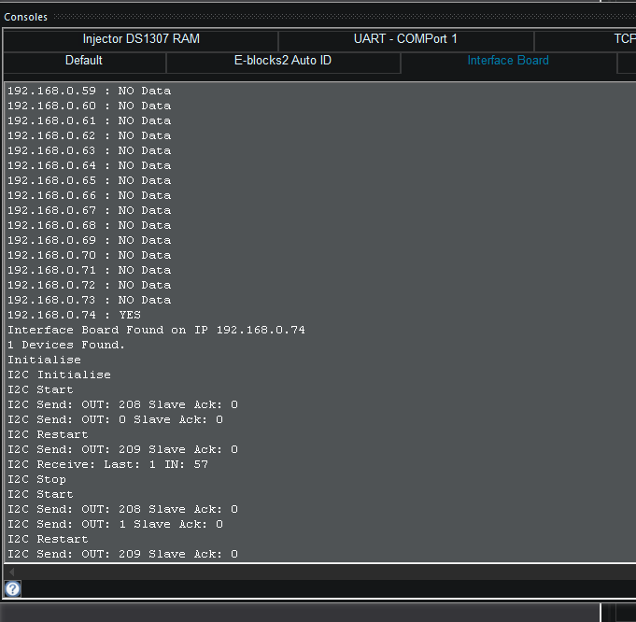Select line '192.168.0.73 : NO Data'
The image size is (636, 622).
click(x=90, y=300)
